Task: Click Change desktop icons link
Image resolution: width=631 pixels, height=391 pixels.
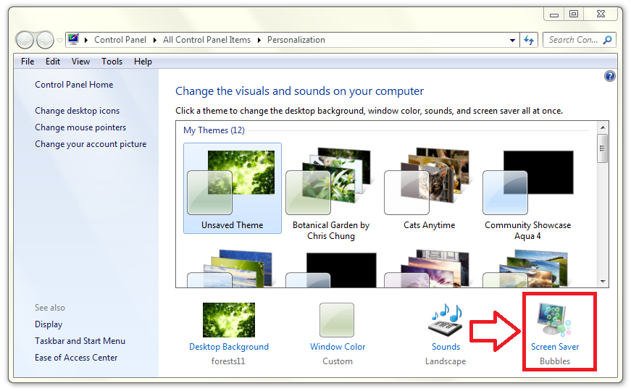Action: [x=78, y=111]
